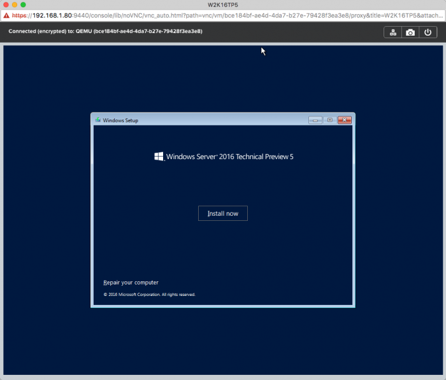Close the Windows Setup dialog
The width and height of the screenshot is (446, 380).
[x=345, y=120]
